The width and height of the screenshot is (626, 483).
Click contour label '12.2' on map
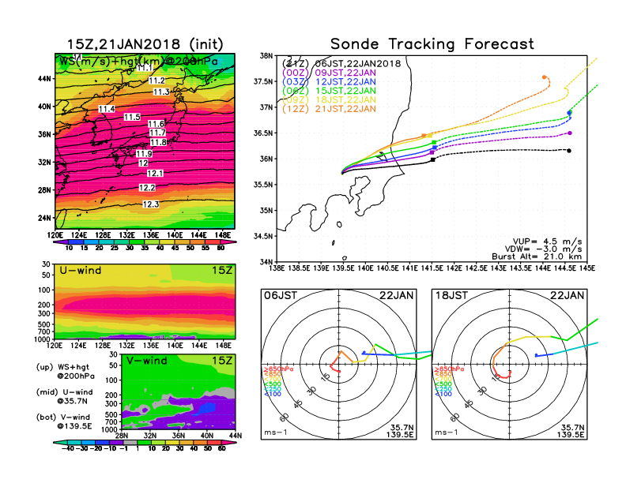click(147, 188)
